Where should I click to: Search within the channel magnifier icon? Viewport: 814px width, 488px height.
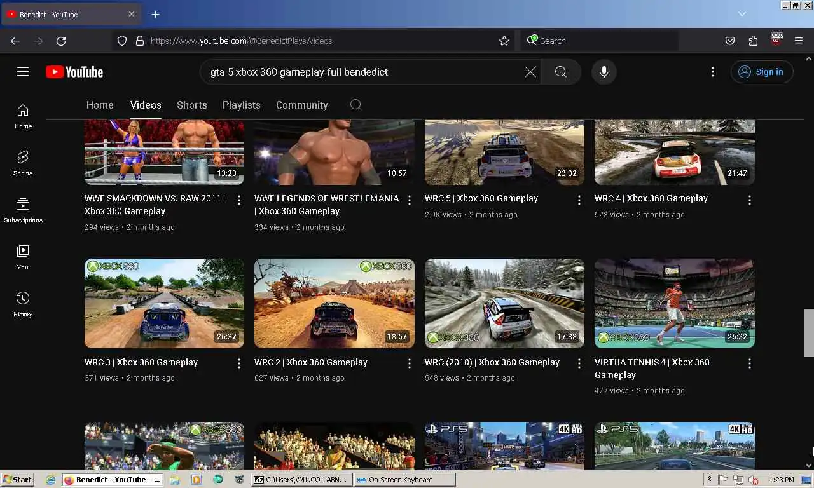pyautogui.click(x=356, y=105)
